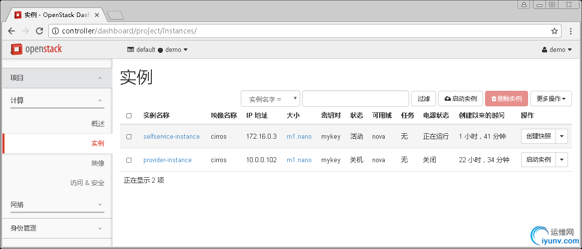This screenshot has width=582, height=249.
Task: Click 启动实例 for provider-instance
Action: tap(538, 160)
